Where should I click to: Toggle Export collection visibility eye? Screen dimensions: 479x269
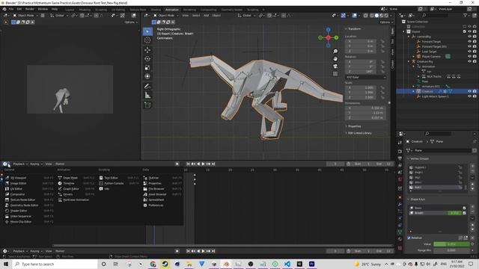point(470,31)
